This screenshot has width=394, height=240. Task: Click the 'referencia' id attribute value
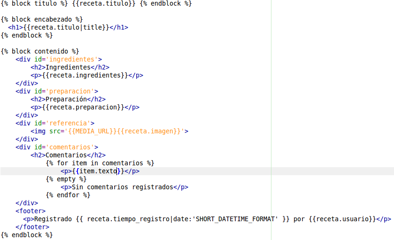click(x=68, y=123)
